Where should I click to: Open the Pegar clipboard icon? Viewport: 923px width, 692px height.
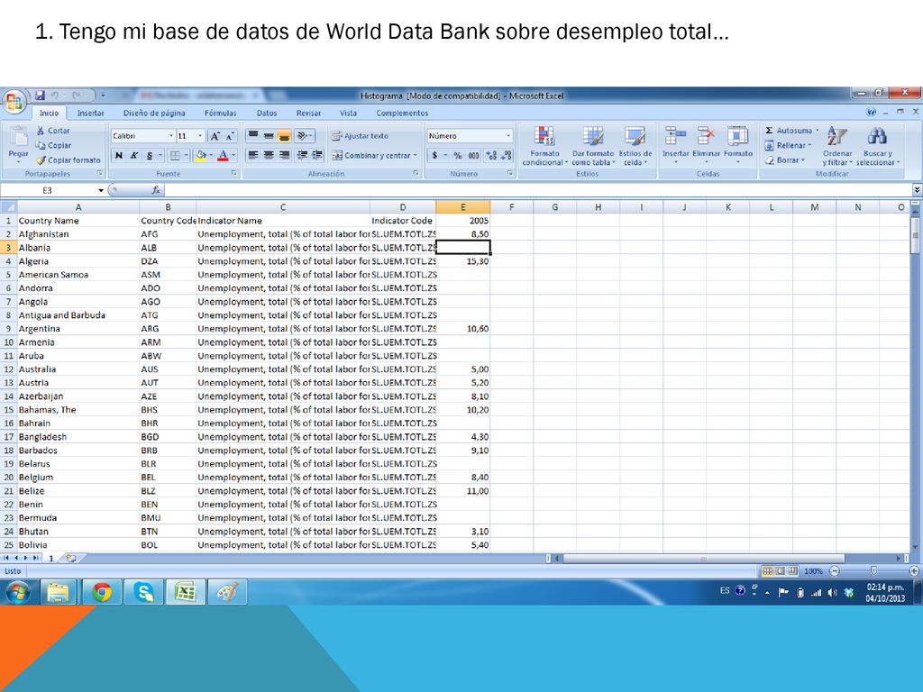(18, 137)
